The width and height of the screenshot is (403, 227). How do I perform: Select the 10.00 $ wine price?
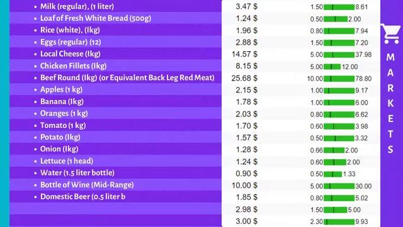[244, 185]
